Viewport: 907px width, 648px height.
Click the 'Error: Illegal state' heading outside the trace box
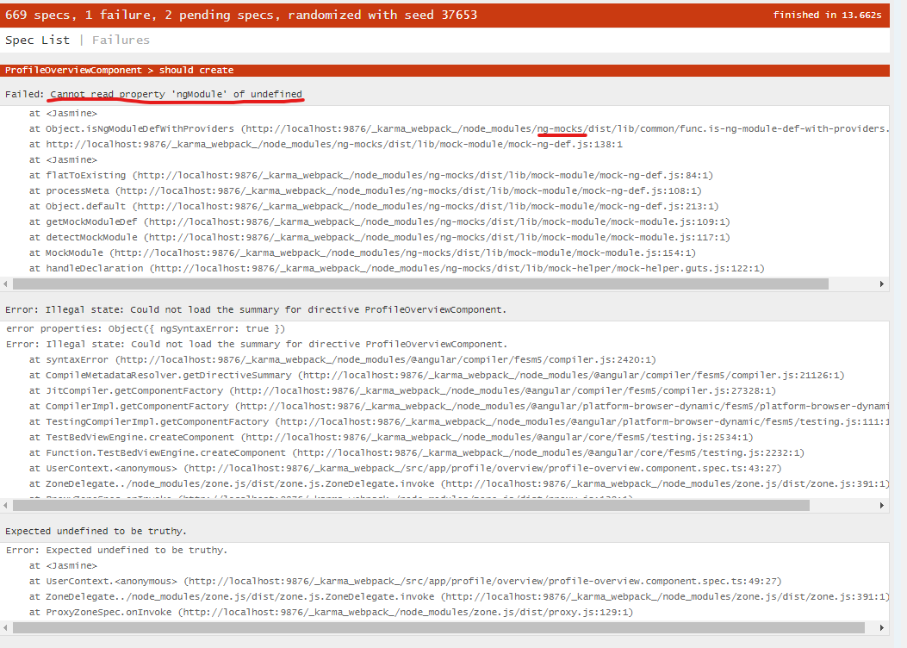(256, 310)
